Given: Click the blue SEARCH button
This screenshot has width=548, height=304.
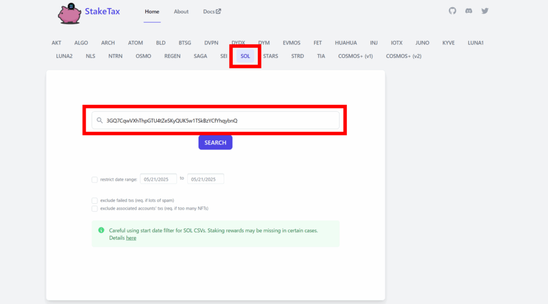Looking at the screenshot, I should click(x=215, y=142).
